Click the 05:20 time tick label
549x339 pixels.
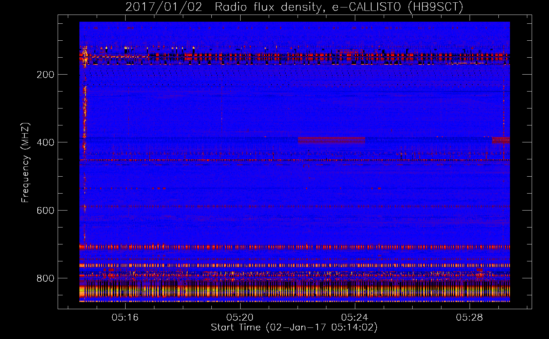pos(240,317)
